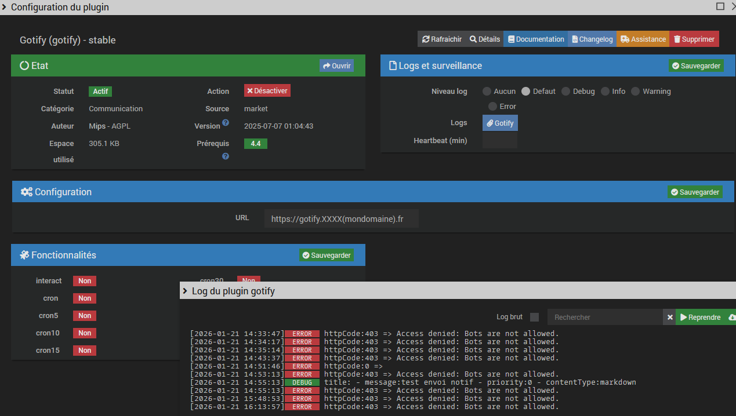736x416 pixels.
Task: Select the Debug log level radio button
Action: [565, 92]
